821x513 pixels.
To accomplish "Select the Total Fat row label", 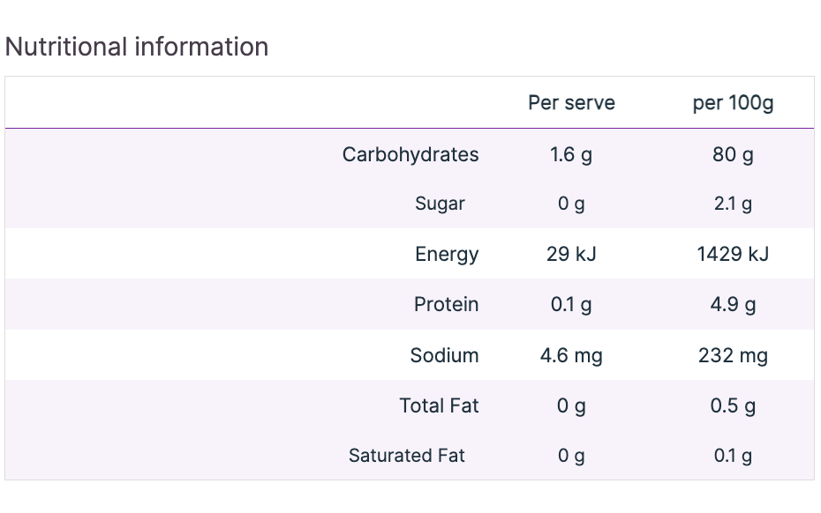I will coord(439,405).
